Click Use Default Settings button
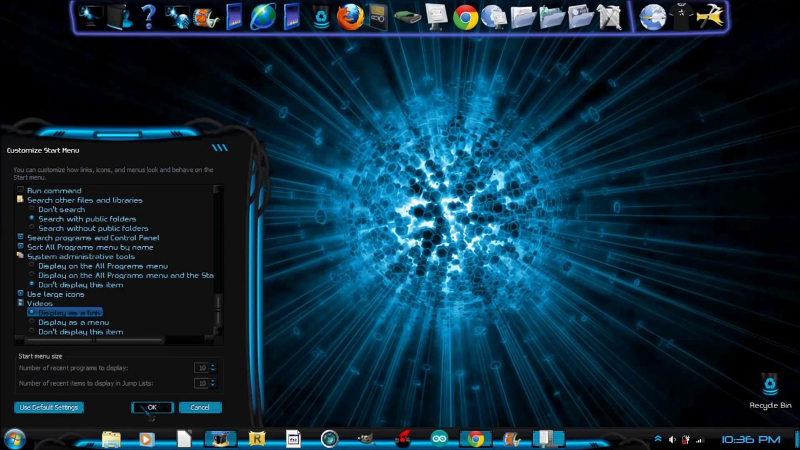 49,407
